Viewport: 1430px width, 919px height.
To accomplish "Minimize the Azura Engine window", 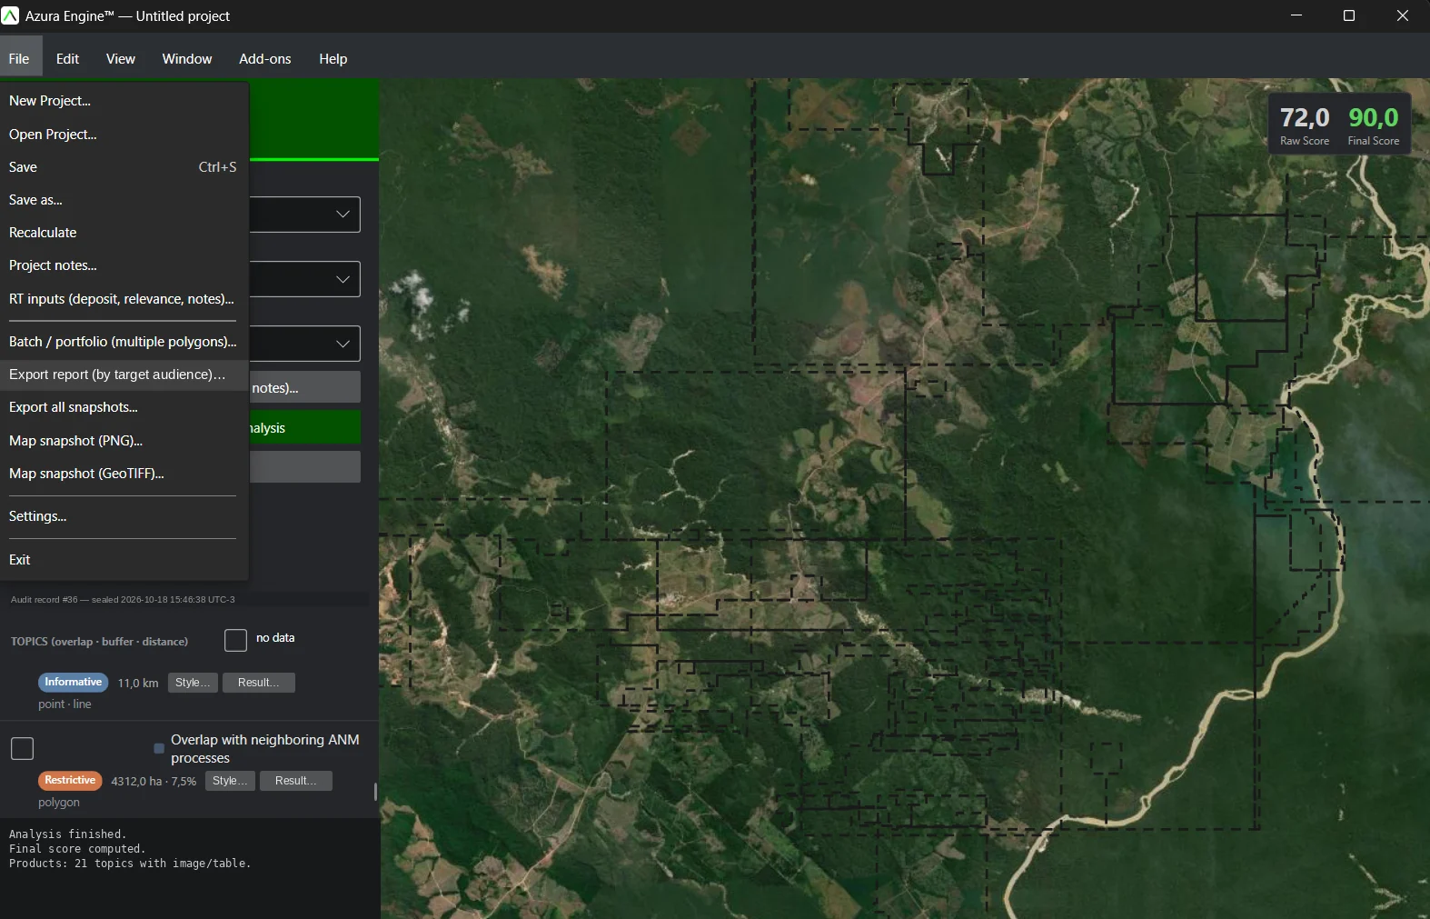I will [x=1296, y=15].
